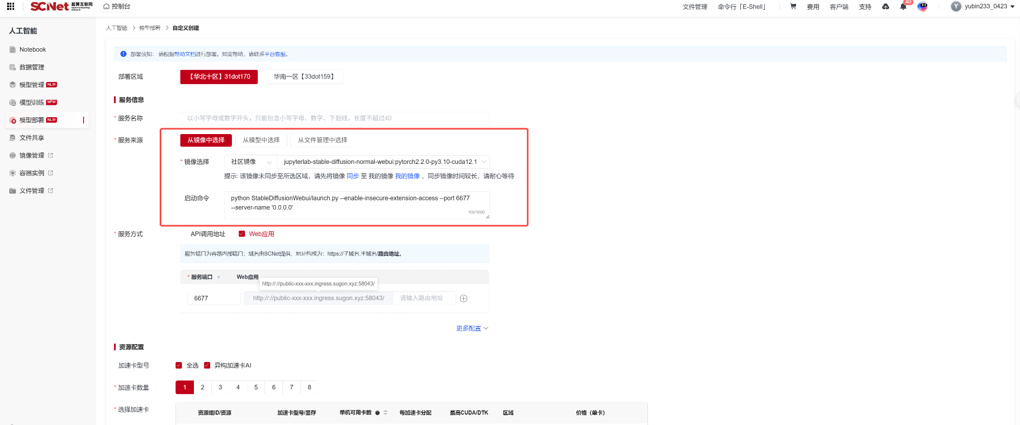Select the 华南一区【33dot159】 region button
1020x425 pixels.
[305, 77]
